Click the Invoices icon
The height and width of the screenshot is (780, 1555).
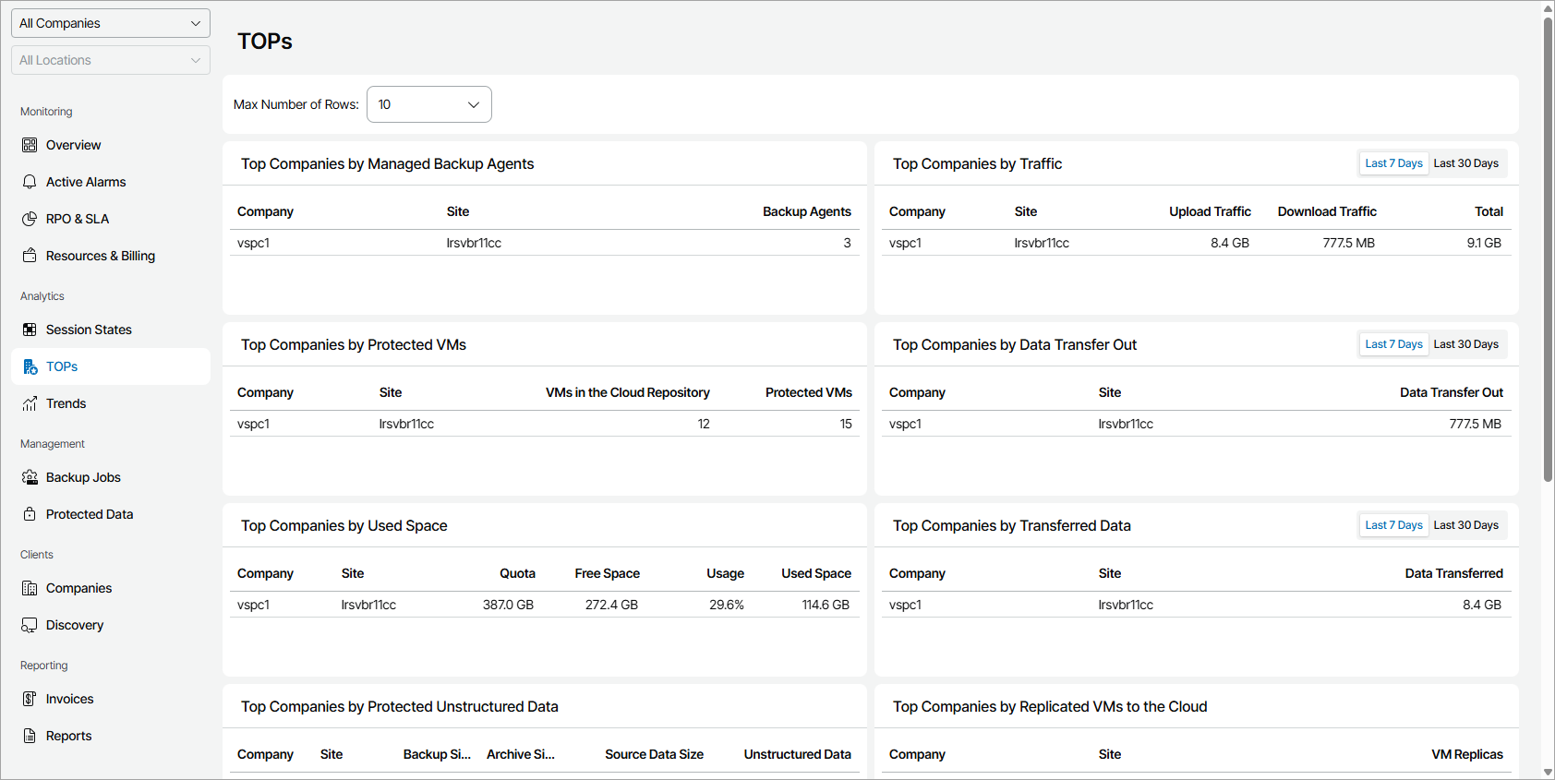pyautogui.click(x=30, y=699)
